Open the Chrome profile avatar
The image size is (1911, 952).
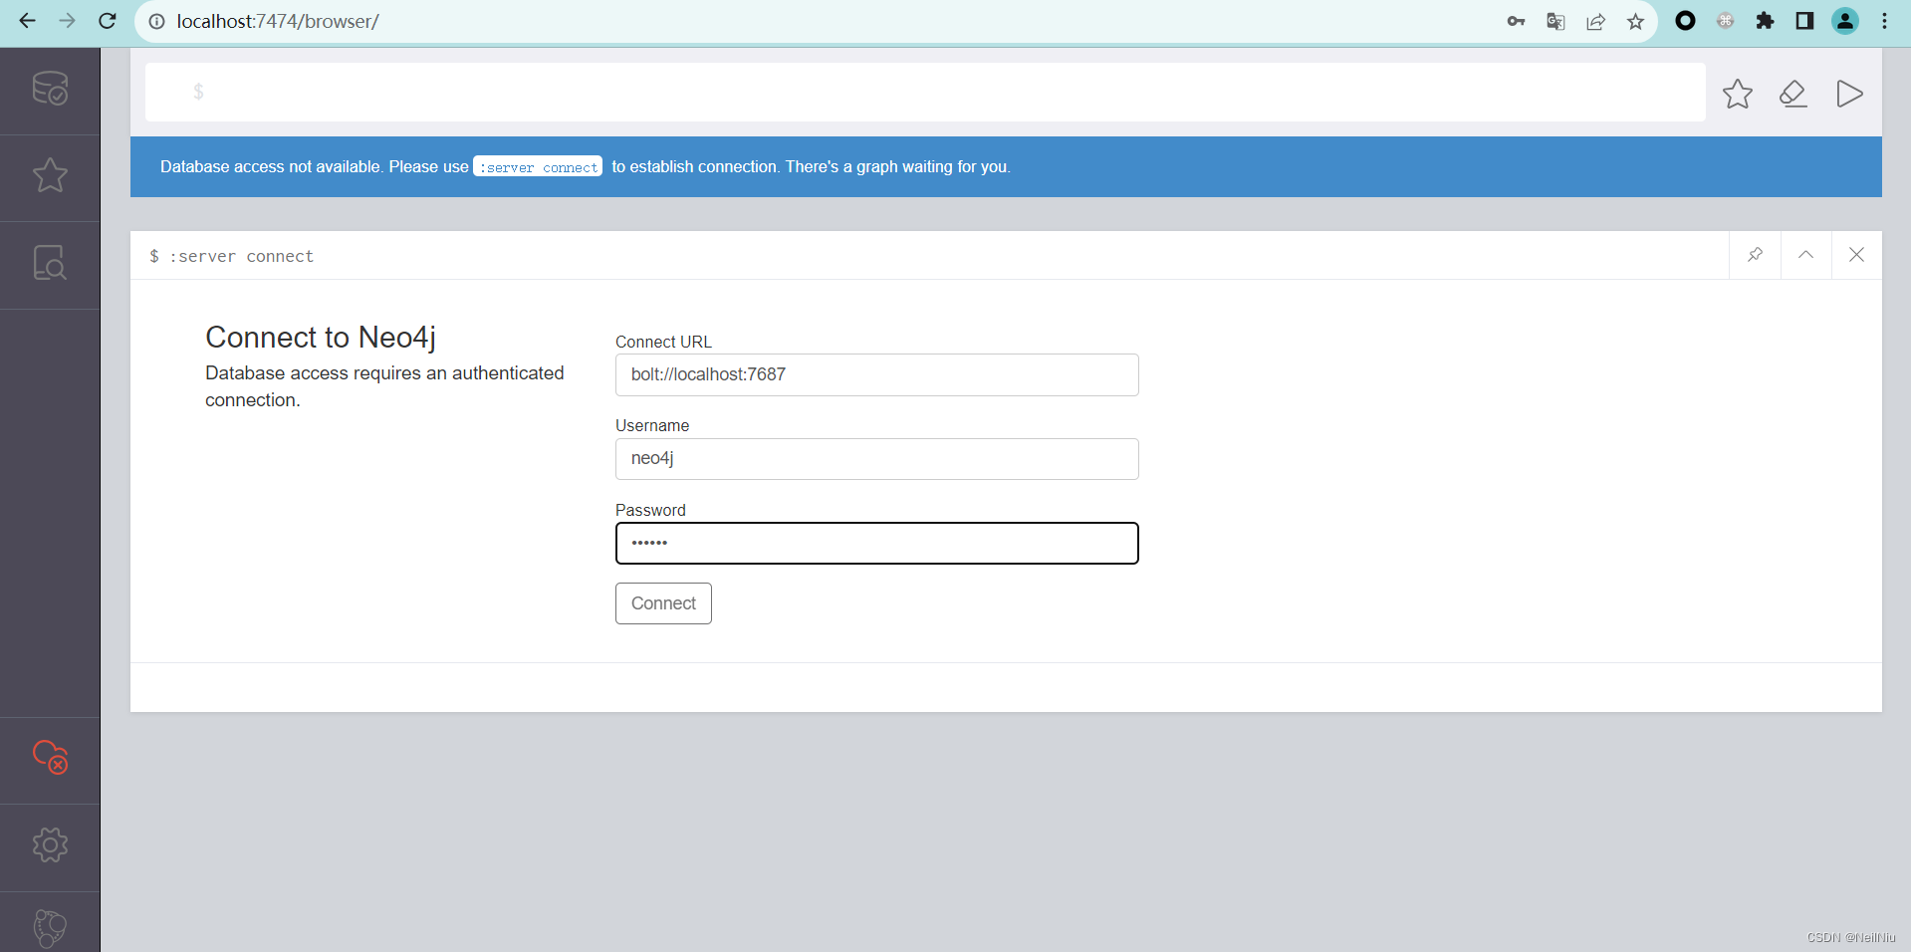pos(1845,21)
